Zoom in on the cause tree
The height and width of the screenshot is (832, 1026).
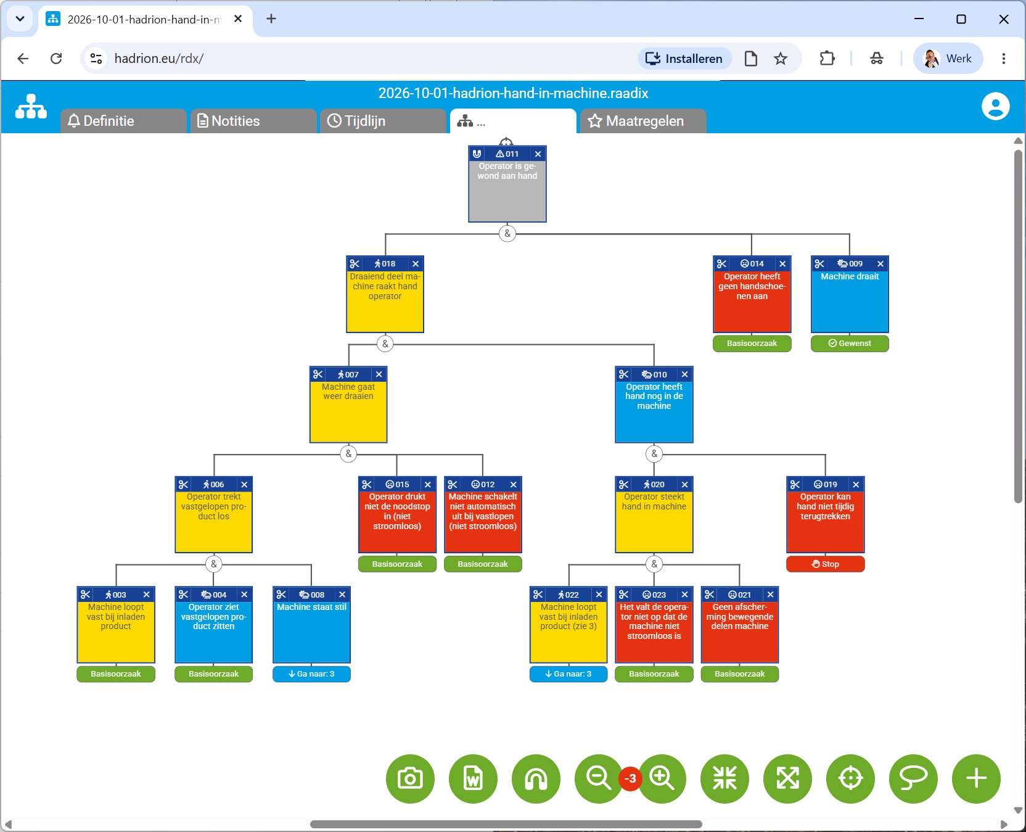tap(662, 778)
